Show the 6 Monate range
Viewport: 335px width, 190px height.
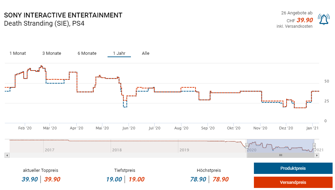(87, 53)
